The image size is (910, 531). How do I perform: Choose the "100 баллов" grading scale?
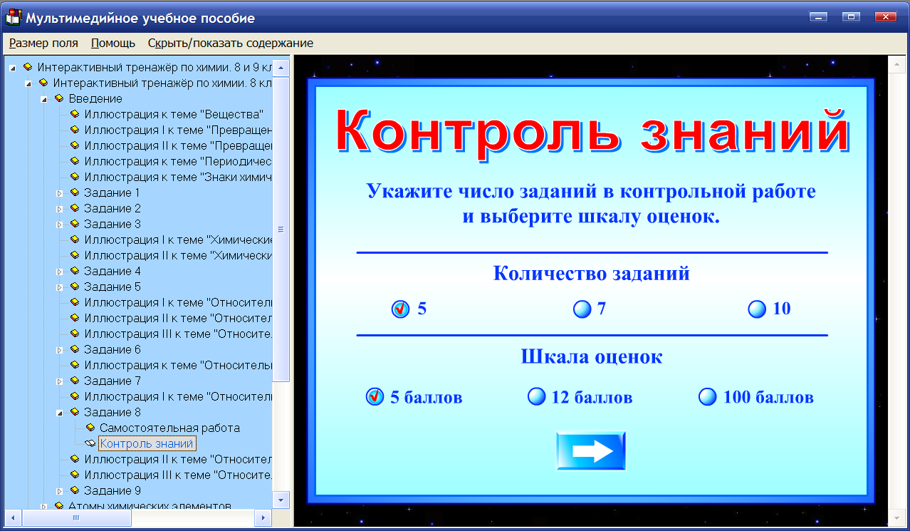pyautogui.click(x=706, y=397)
